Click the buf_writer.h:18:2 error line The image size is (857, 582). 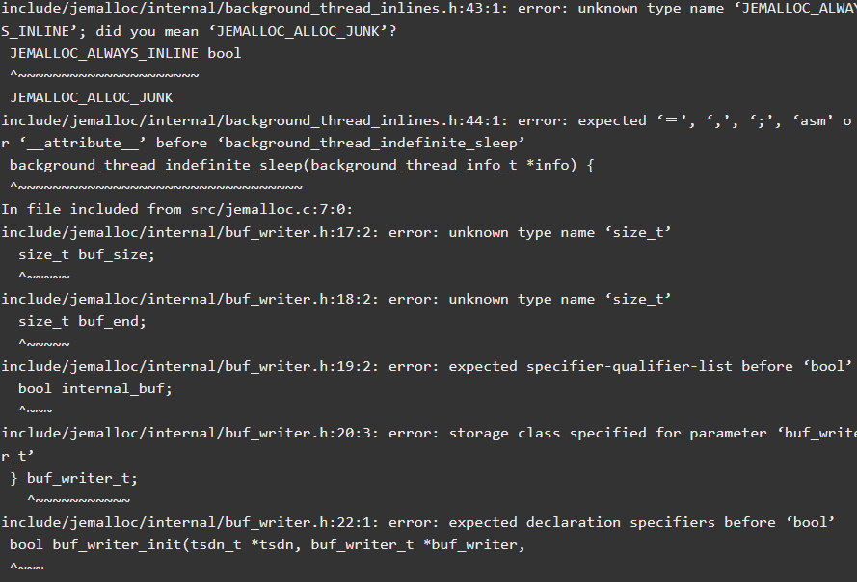pyautogui.click(x=336, y=299)
